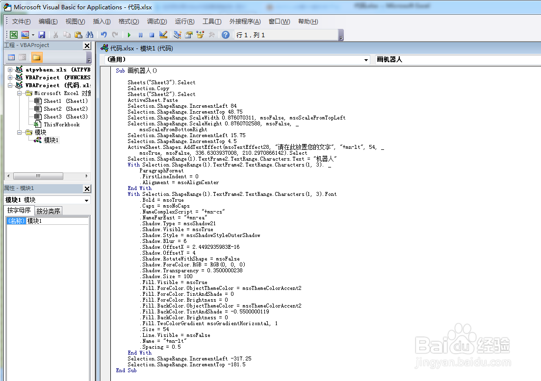Click the (名称) property value 模块1
541x381 pixels.
pos(57,221)
